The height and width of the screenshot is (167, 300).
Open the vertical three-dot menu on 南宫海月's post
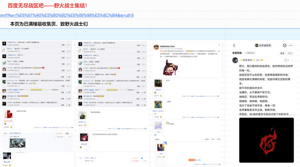coord(292,60)
